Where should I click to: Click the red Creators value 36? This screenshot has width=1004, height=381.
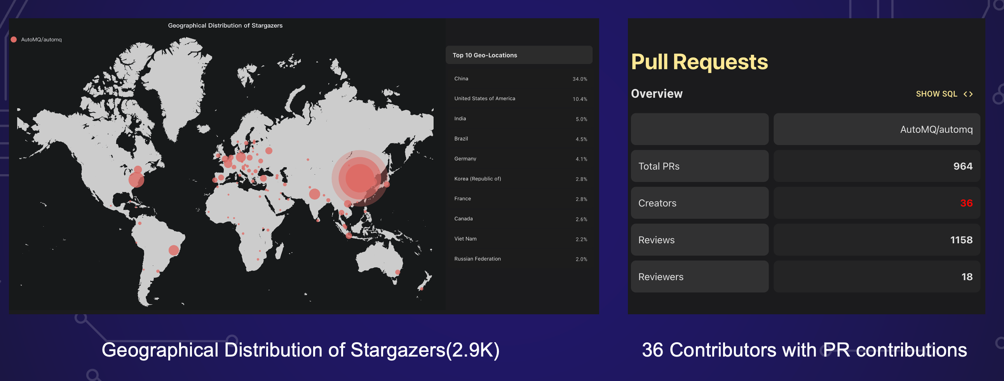point(966,203)
